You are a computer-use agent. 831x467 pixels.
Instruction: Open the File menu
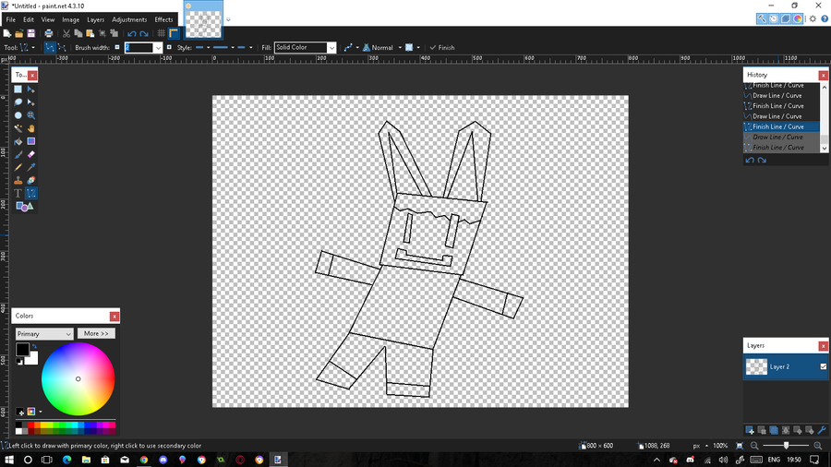pyautogui.click(x=10, y=19)
